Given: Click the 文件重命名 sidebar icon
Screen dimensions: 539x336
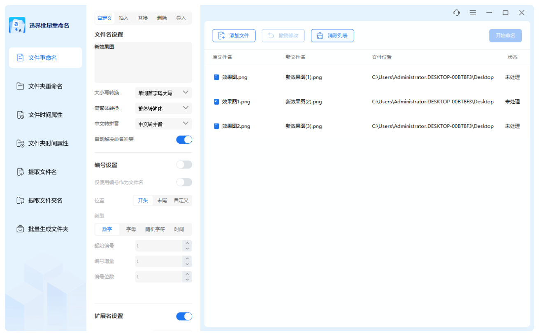Looking at the screenshot, I should click(x=20, y=58).
